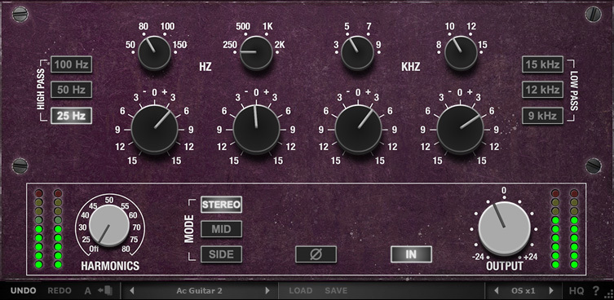Click the LOW PASS label
Viewport: 614px width, 300px height.
[574, 90]
